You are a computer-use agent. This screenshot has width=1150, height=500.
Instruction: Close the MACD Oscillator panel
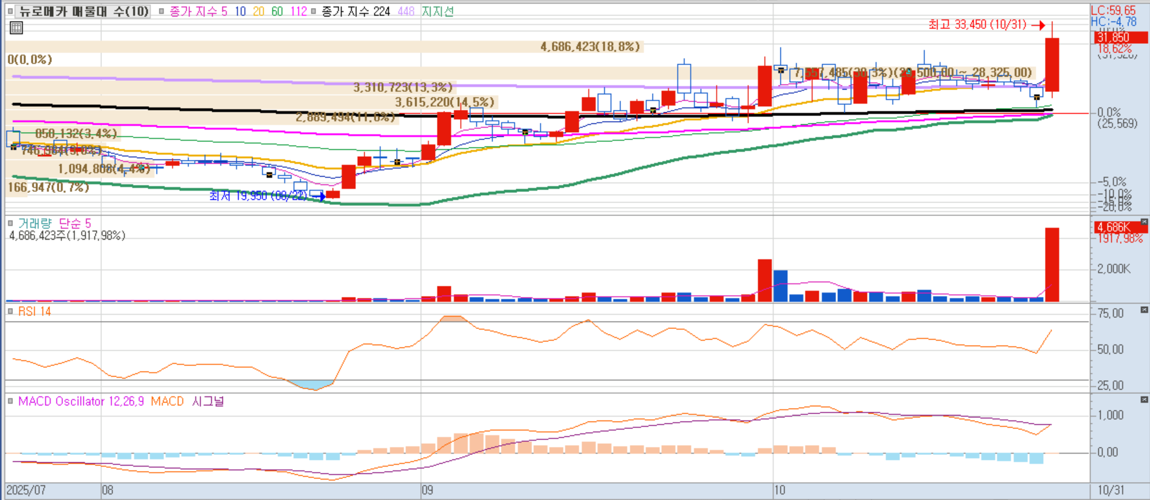pyautogui.click(x=1144, y=400)
